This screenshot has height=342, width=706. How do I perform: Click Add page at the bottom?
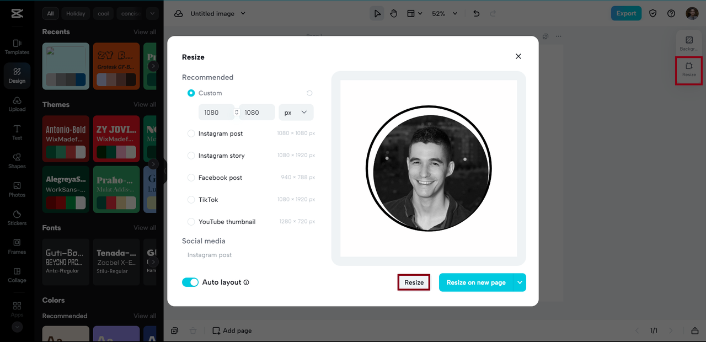tap(232, 330)
